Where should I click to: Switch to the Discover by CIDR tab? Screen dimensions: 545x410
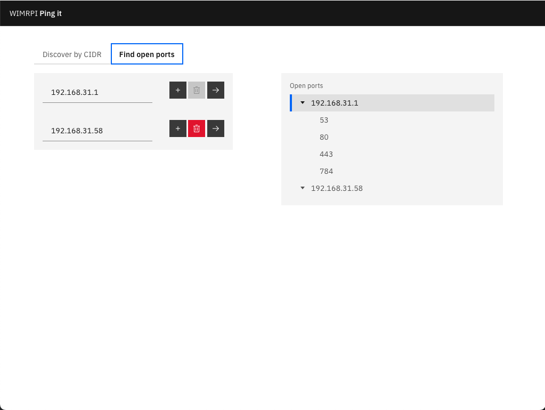72,54
